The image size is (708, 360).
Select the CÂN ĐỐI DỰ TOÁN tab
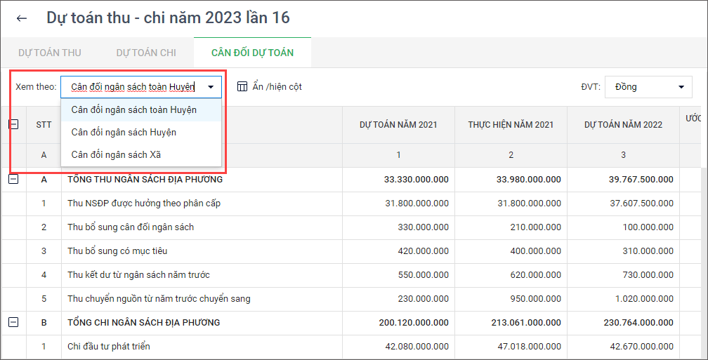(252, 53)
